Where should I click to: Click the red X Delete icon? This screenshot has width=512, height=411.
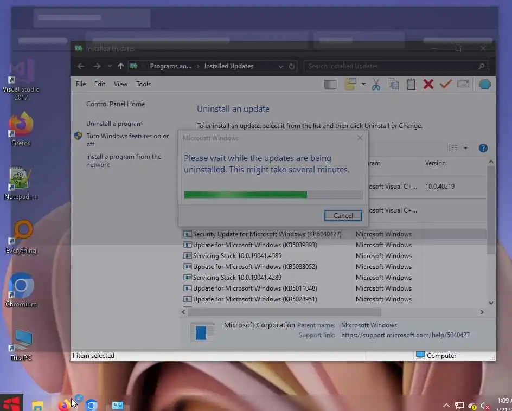coord(428,84)
